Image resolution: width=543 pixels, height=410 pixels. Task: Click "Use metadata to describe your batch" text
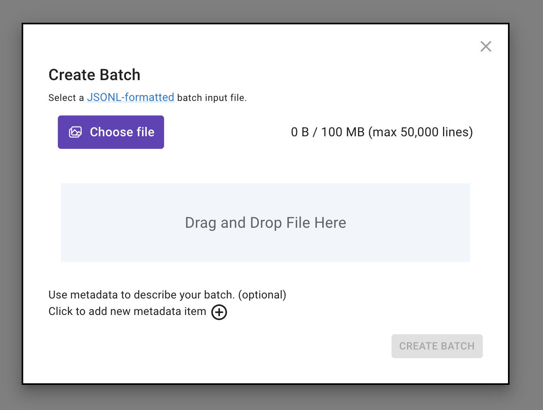click(142, 295)
